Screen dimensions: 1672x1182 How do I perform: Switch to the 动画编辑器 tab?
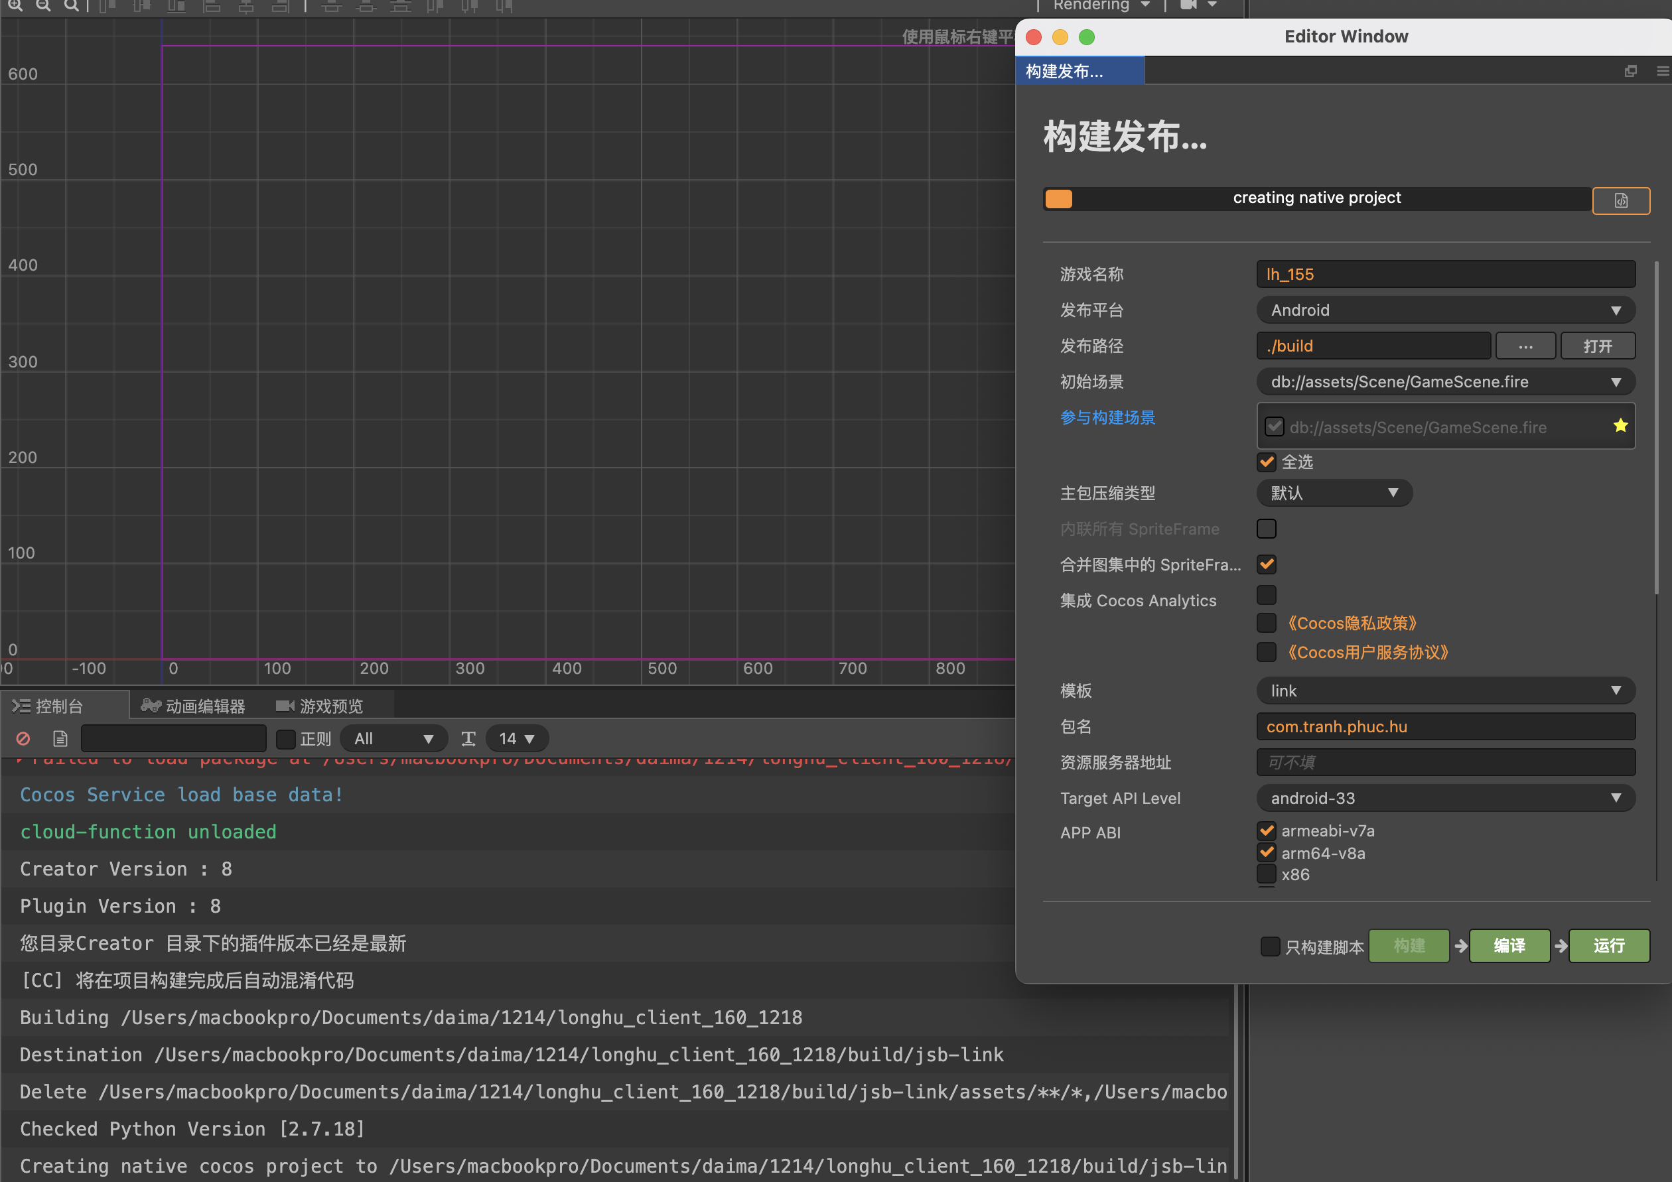click(193, 706)
